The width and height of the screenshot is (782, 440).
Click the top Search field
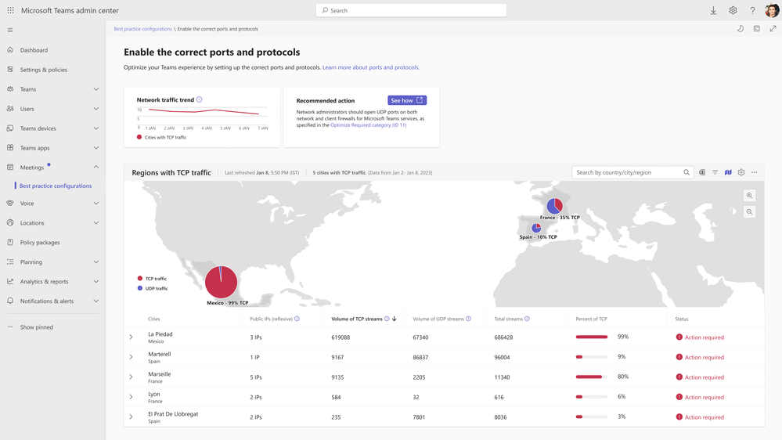pyautogui.click(x=411, y=10)
